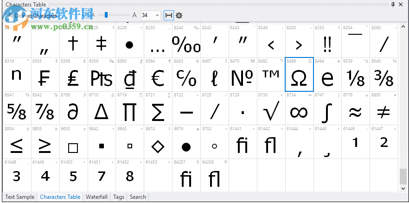Screen dimensions: 409x203
Task: Open the Search tab
Action: 138,197
